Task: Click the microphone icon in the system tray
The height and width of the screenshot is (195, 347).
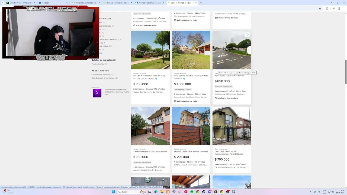Action: (319, 192)
